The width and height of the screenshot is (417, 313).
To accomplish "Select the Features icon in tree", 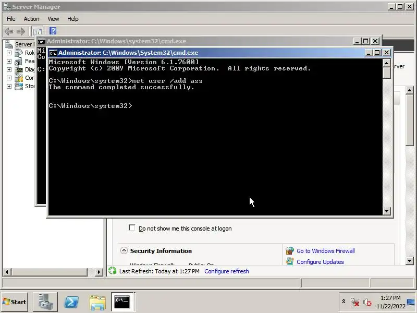I will tap(19, 61).
